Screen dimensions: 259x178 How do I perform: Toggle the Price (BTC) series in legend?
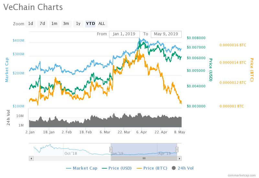(x=152, y=168)
